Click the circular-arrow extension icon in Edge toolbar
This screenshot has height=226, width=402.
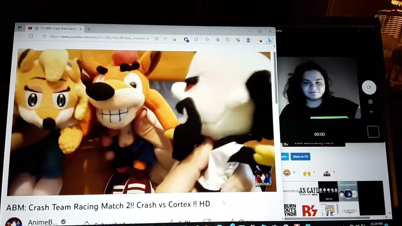pos(196,40)
